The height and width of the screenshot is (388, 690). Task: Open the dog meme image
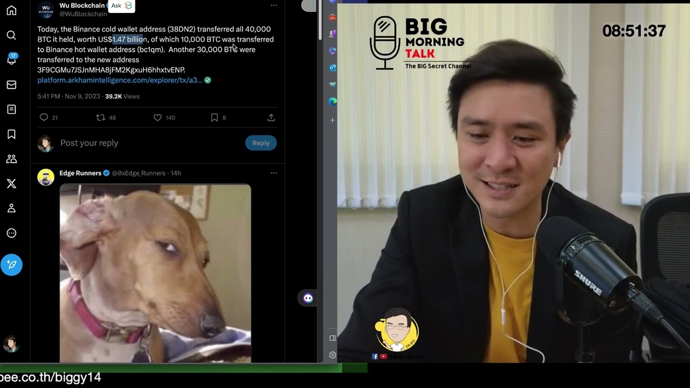[155, 273]
